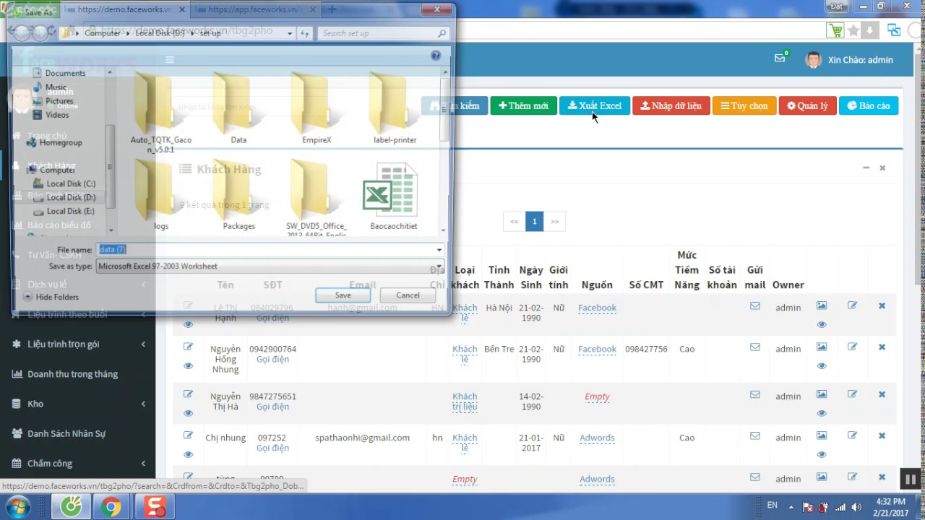Edit the Nguyễn Thị Hà row on the right
Screen dimensions: 925x520
click(853, 395)
